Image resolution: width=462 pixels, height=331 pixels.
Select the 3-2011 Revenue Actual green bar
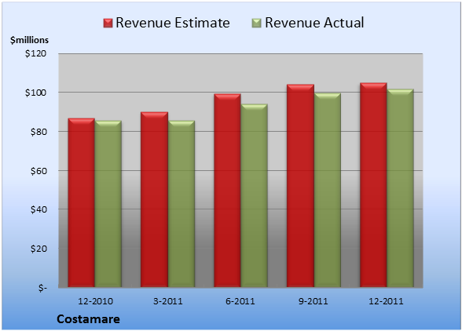tap(181, 204)
